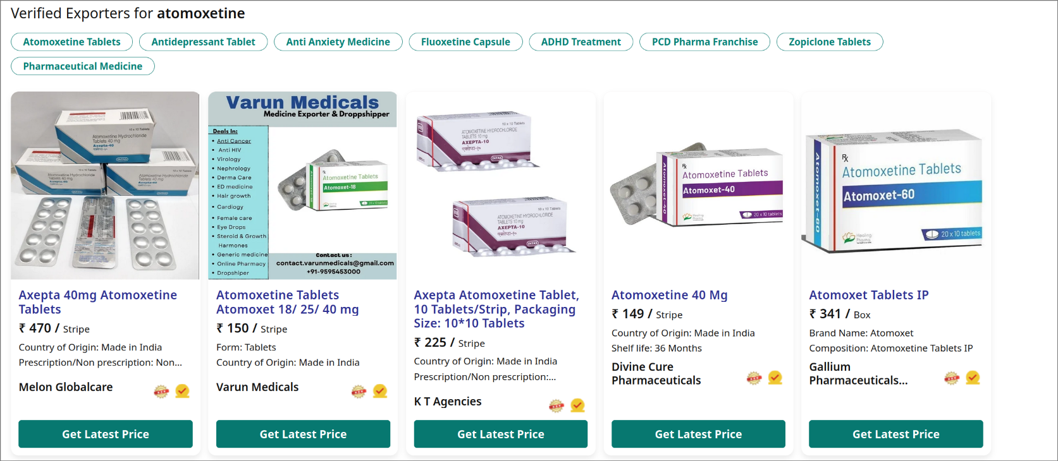This screenshot has width=1058, height=461.
Task: Click K T Agencies' verified checkmark badge
Action: pyautogui.click(x=577, y=405)
